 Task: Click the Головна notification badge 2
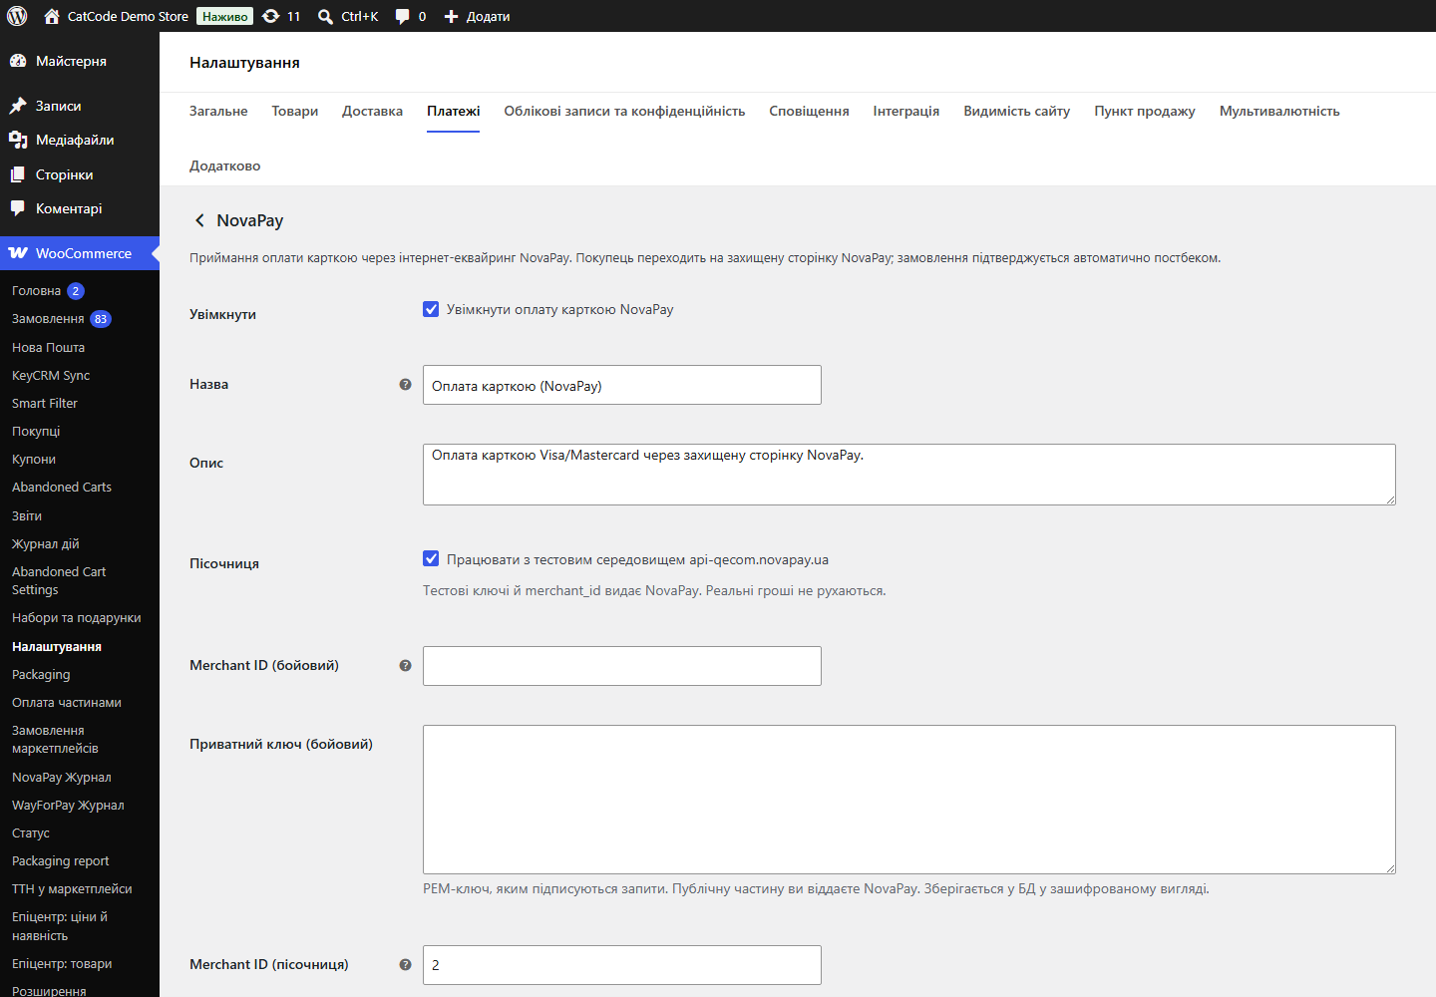click(x=76, y=291)
